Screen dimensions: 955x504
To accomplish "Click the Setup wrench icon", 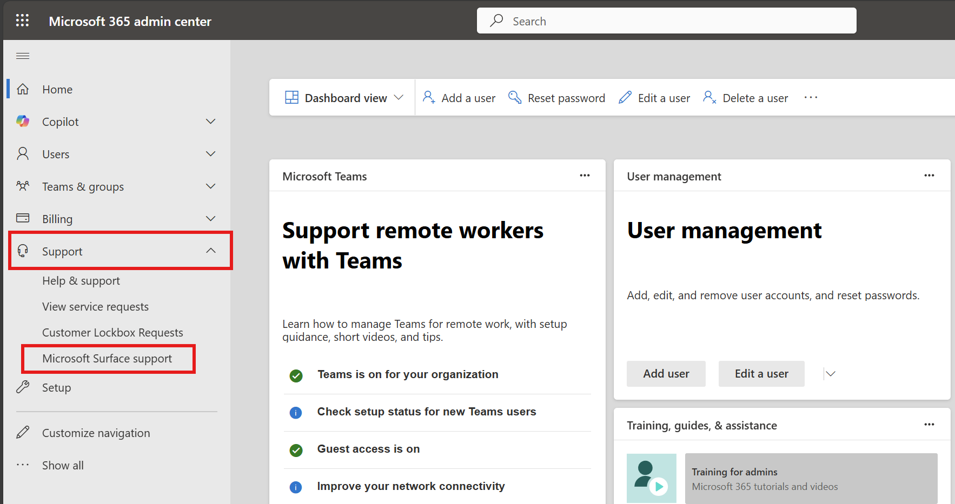I will click(x=23, y=387).
